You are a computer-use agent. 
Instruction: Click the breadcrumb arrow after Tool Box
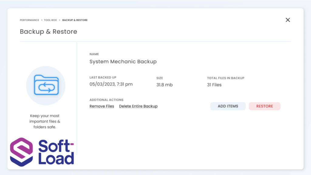pos(60,20)
